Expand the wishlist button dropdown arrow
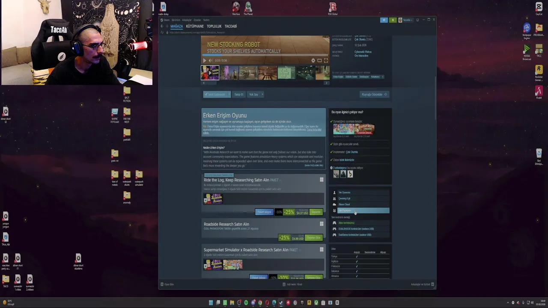The width and height of the screenshot is (548, 308). click(x=229, y=95)
